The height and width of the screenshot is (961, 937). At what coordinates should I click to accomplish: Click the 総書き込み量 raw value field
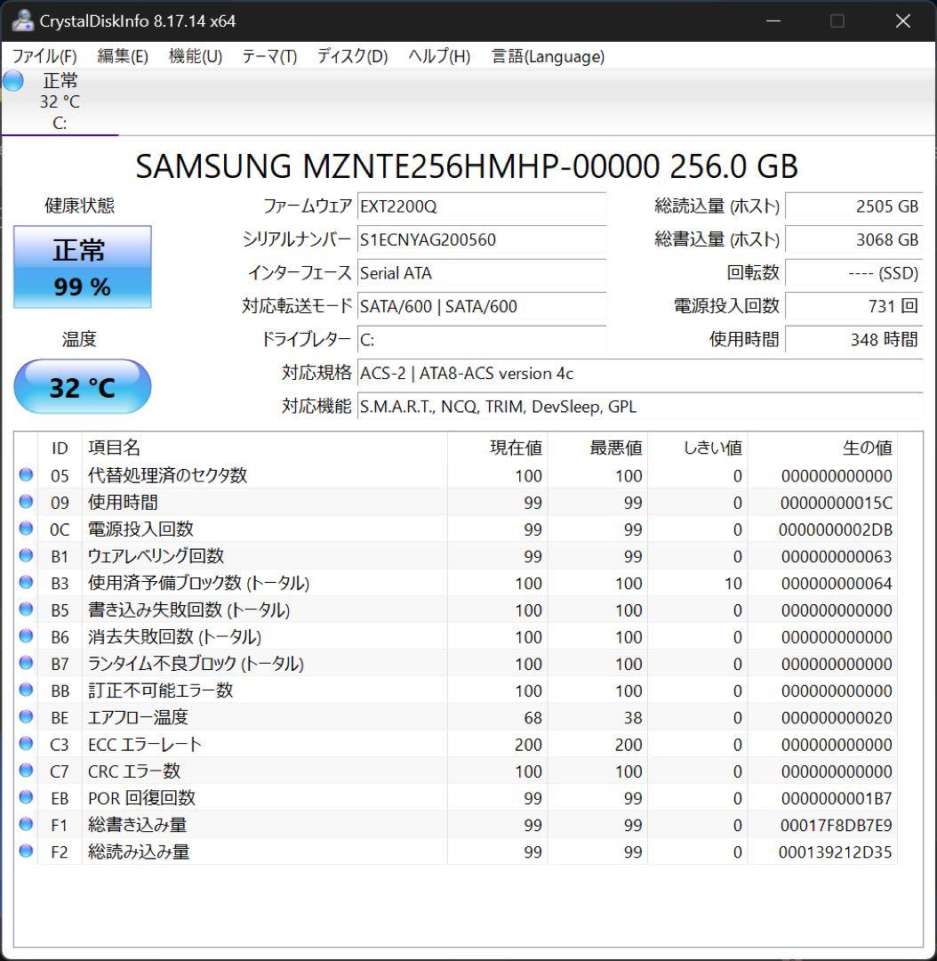836,825
